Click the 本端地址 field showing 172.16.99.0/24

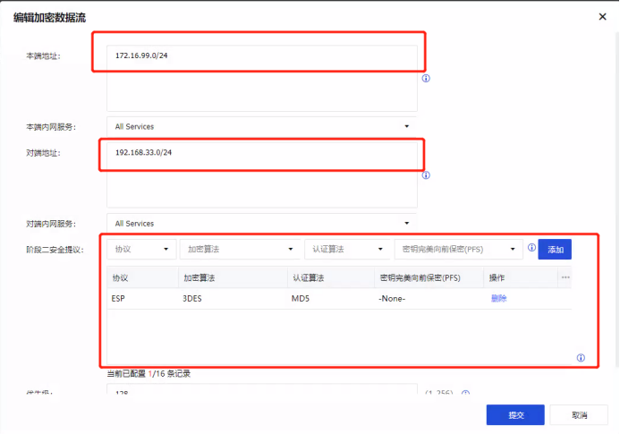(x=261, y=56)
